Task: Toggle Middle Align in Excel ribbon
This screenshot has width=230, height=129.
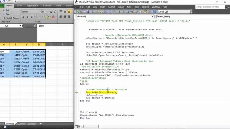Action: [x=65, y=11]
